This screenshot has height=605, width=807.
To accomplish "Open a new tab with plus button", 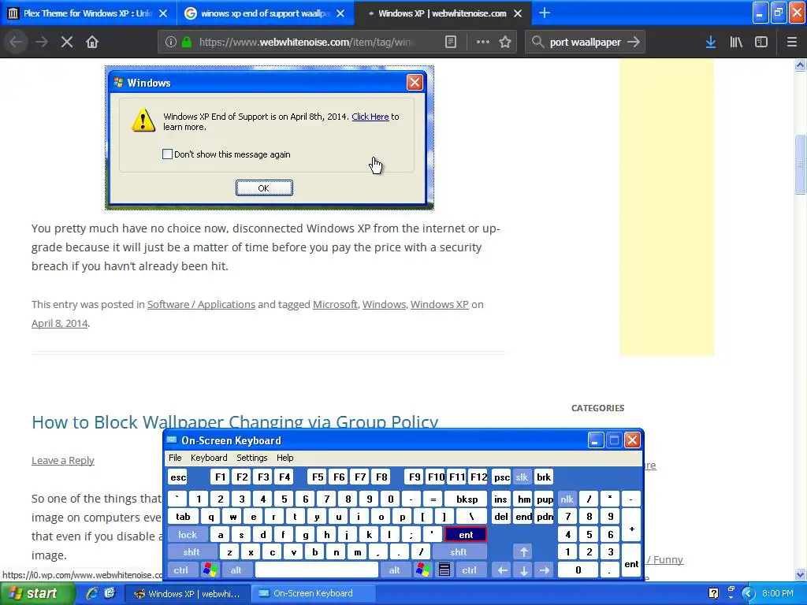I will (x=545, y=13).
